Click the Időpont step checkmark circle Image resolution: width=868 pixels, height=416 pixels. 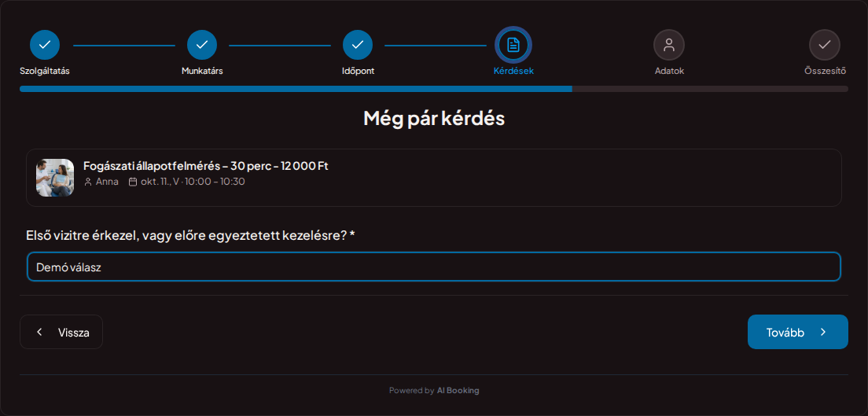pos(358,45)
